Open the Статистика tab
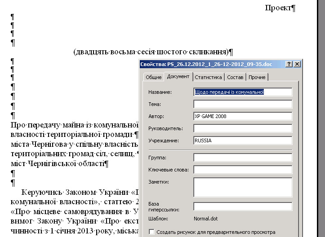This screenshot has height=237, width=325. (x=209, y=77)
